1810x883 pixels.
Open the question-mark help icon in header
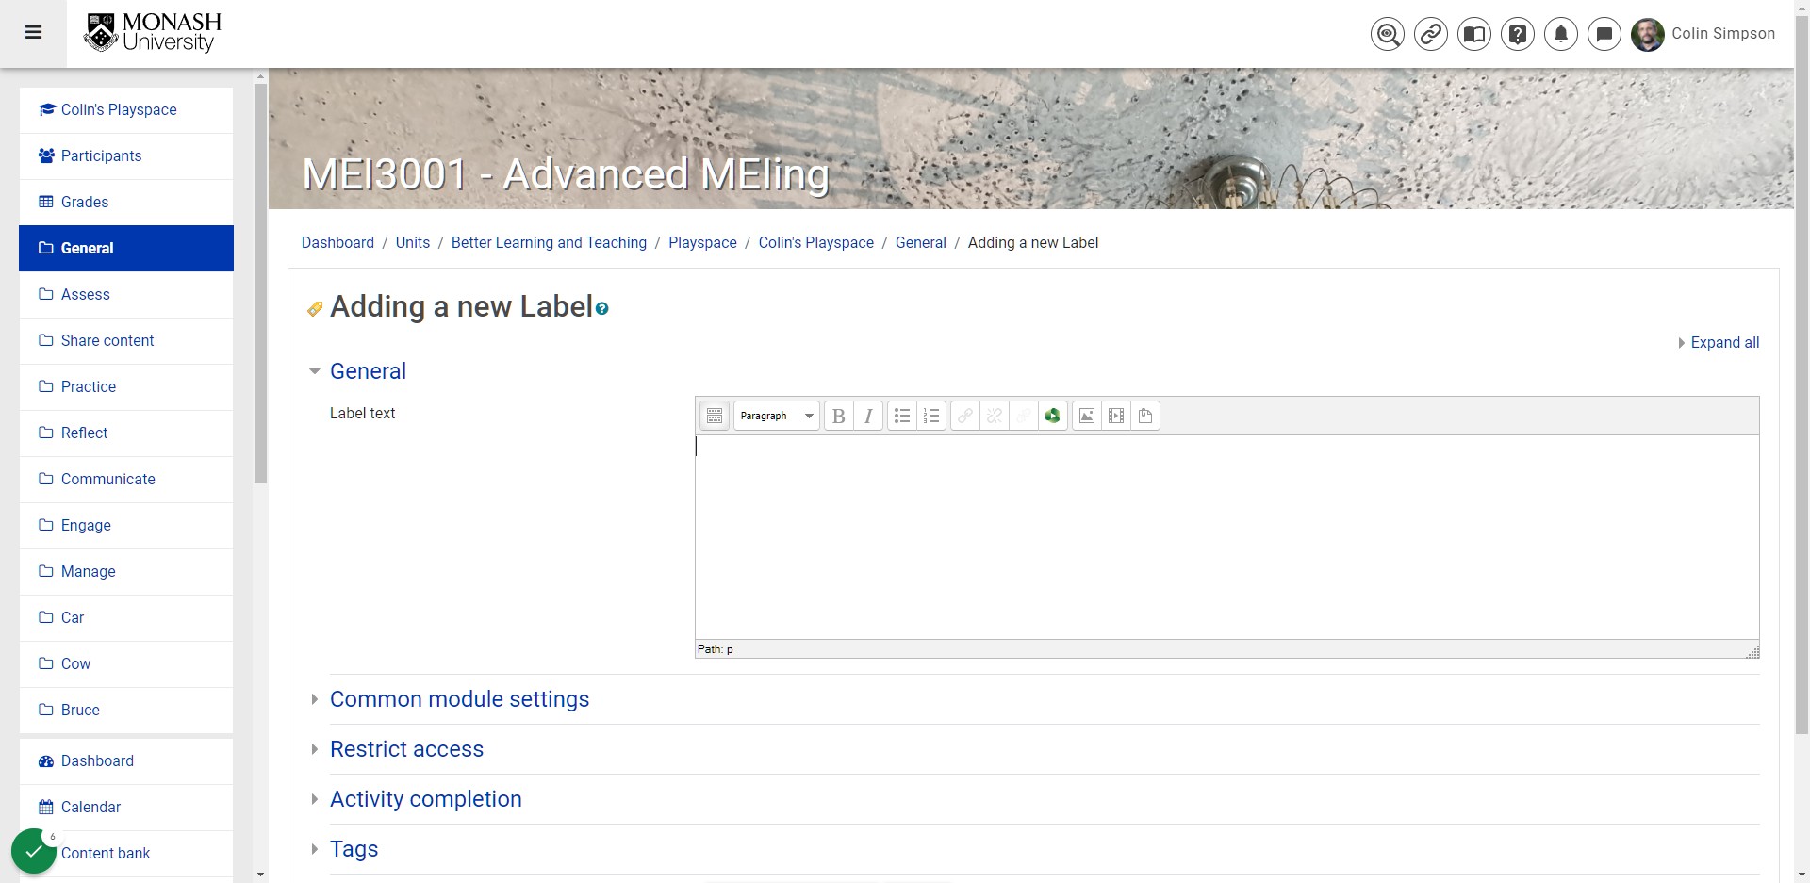point(1518,35)
